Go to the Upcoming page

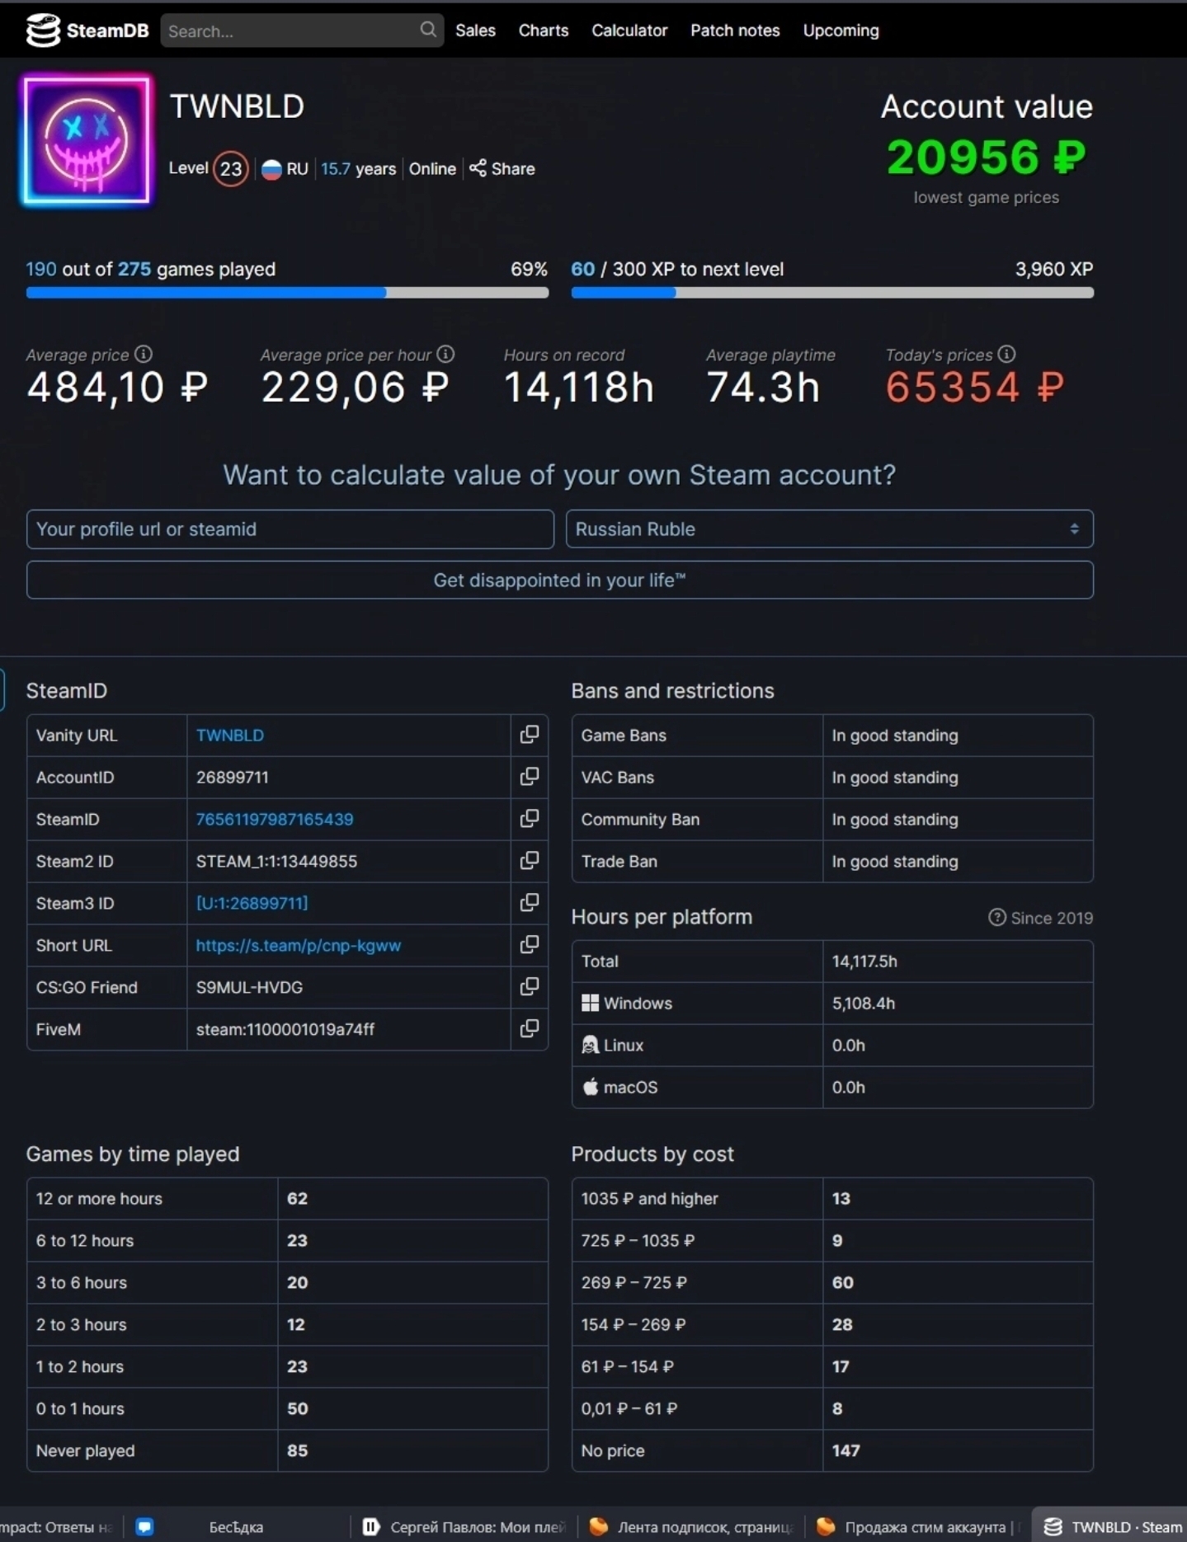(x=841, y=31)
